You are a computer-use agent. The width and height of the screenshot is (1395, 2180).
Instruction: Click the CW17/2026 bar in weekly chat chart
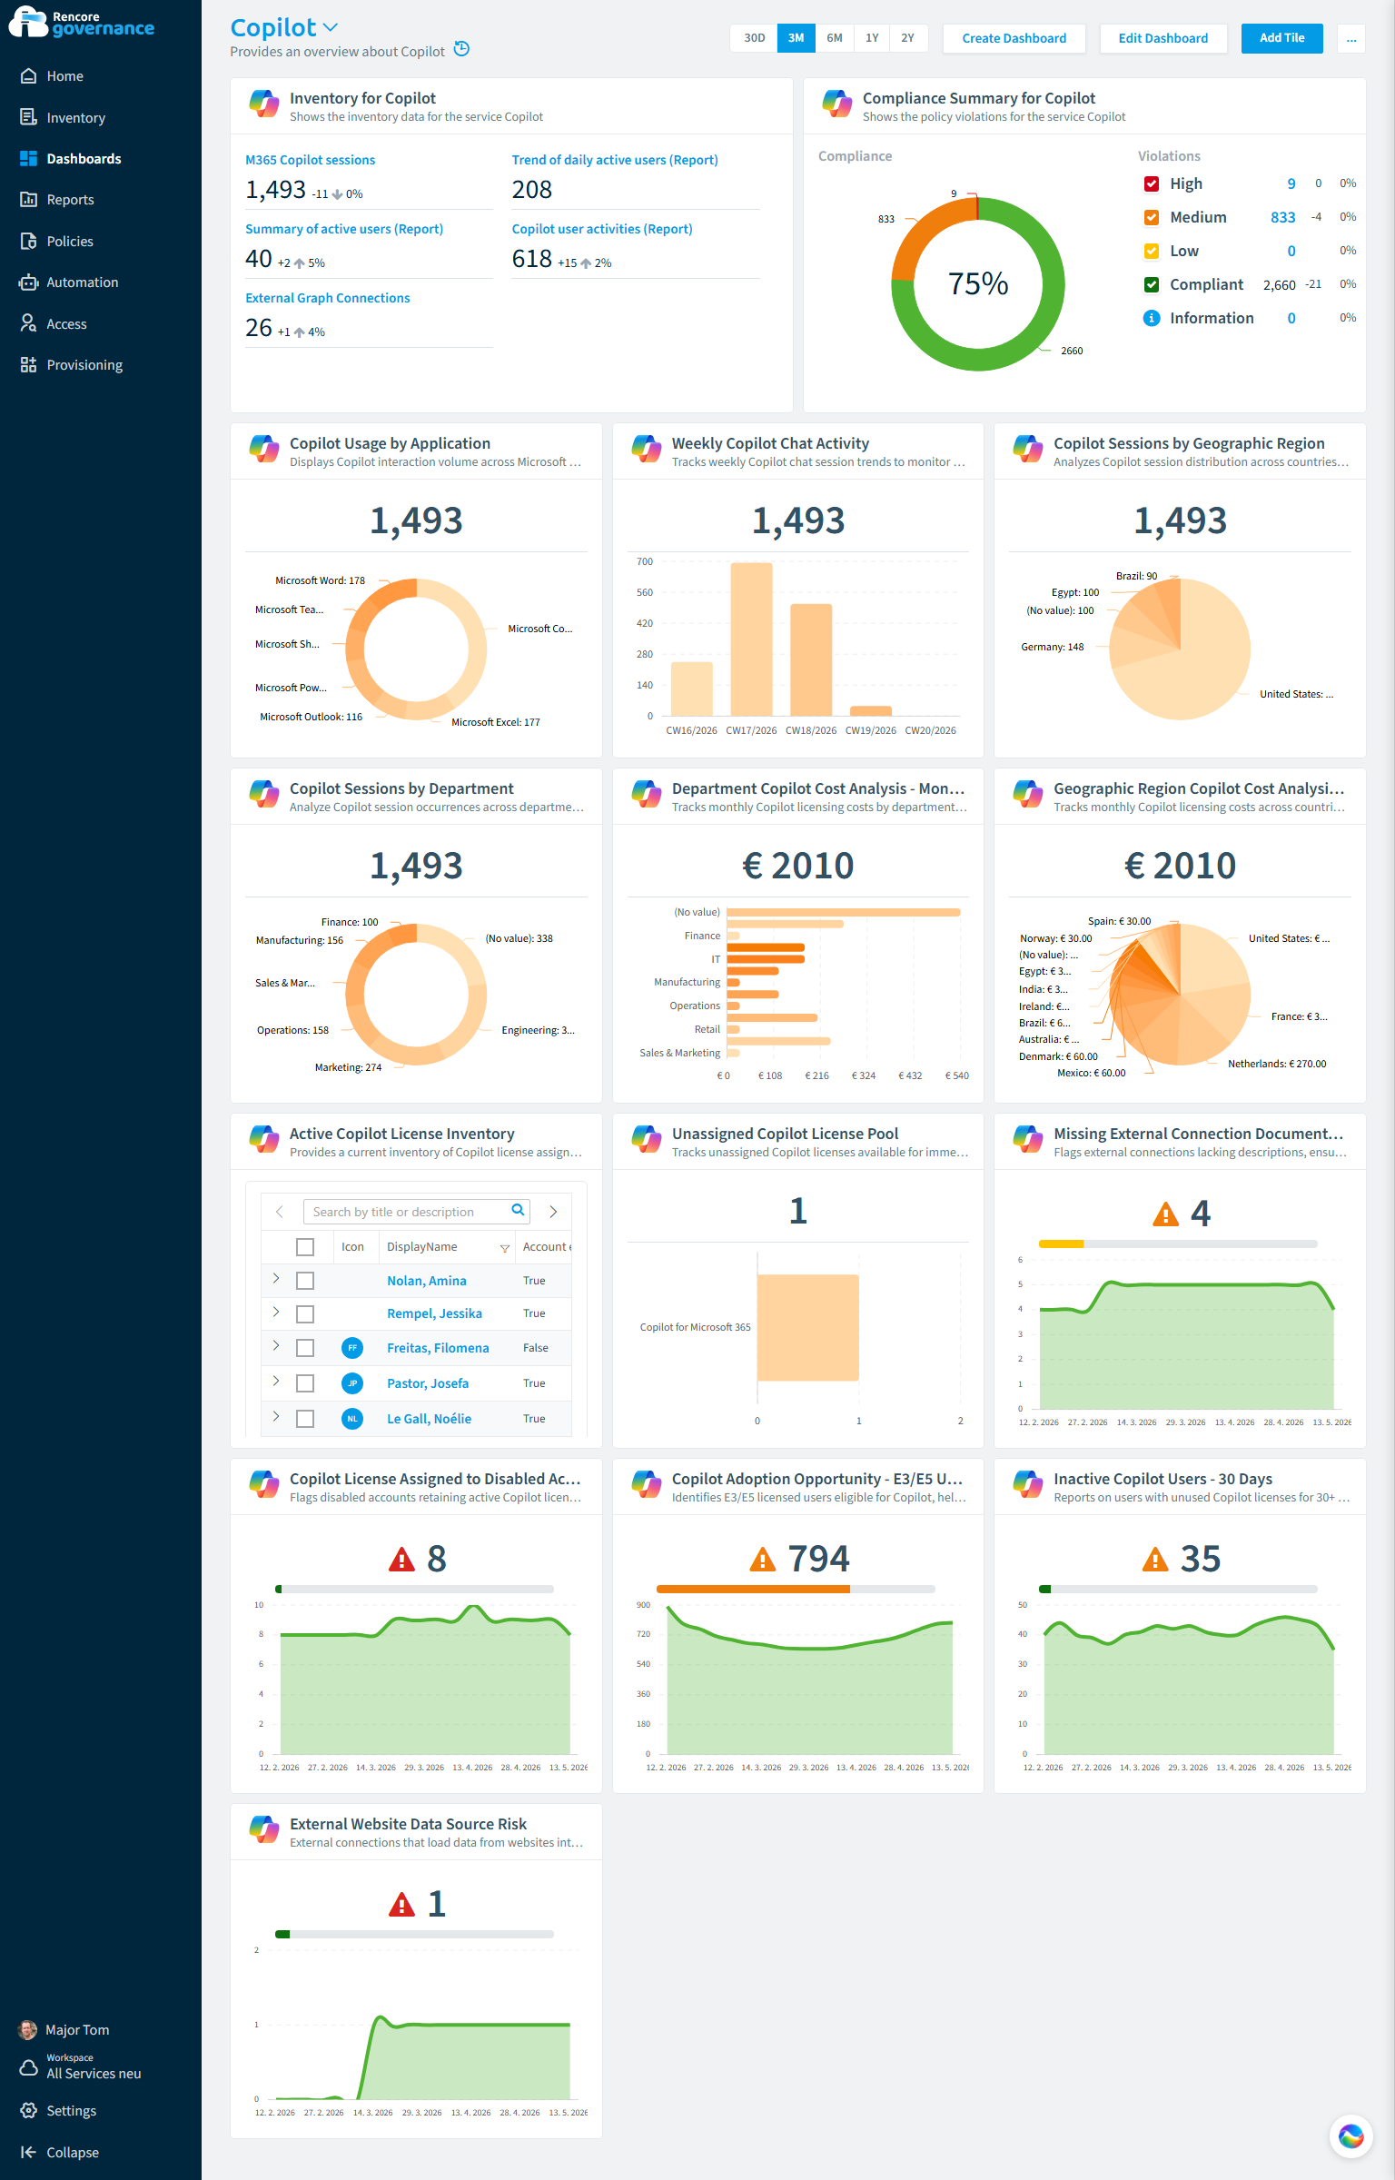[752, 639]
